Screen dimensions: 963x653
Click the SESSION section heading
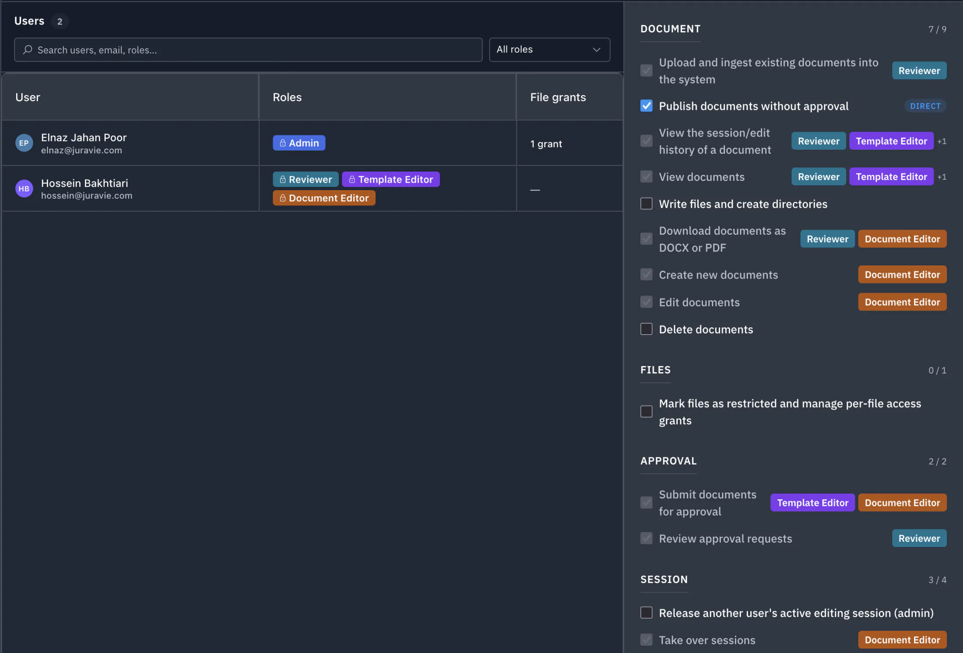click(x=664, y=579)
